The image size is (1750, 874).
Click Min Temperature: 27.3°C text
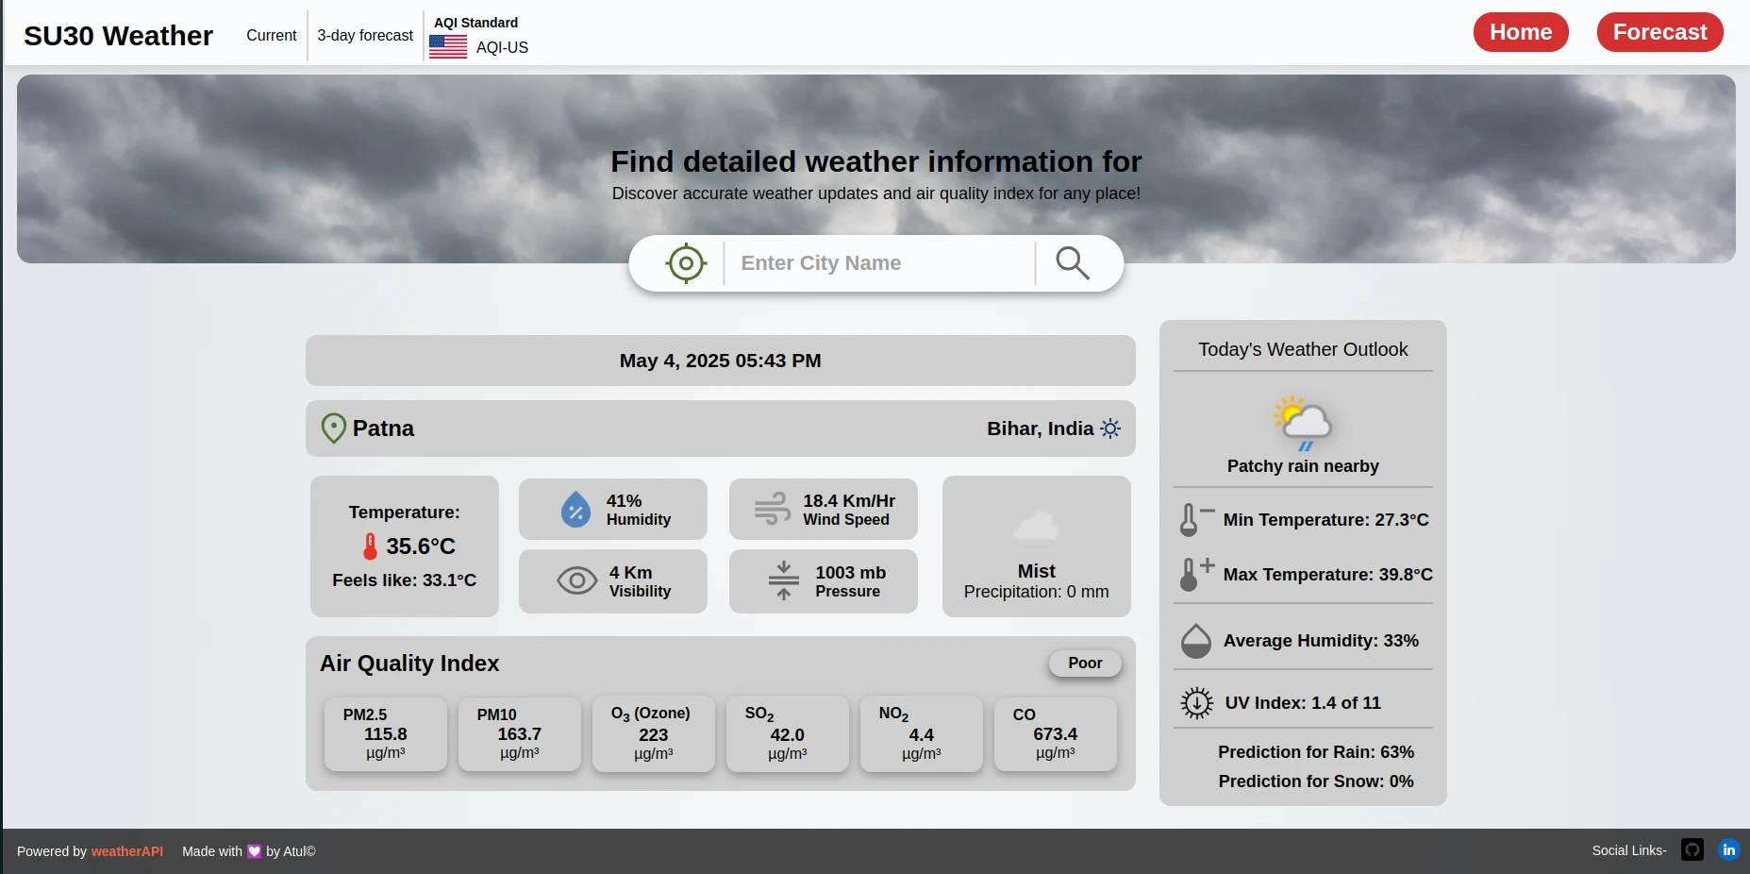[x=1326, y=520]
